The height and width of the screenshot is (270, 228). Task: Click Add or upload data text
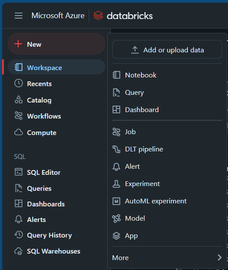click(x=173, y=50)
